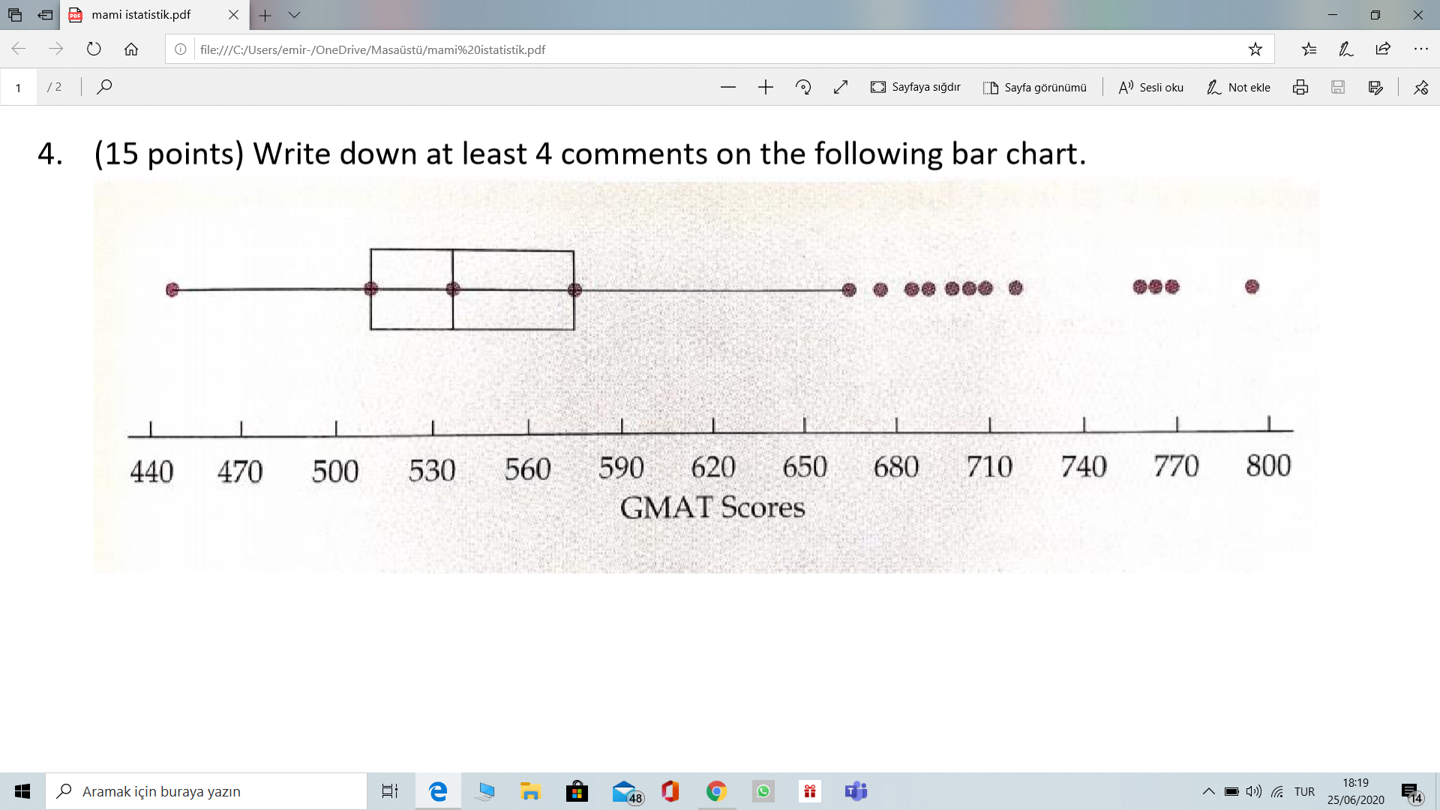
Task: Pin the PDF toolbar with the pin toggle
Action: tap(1421, 87)
